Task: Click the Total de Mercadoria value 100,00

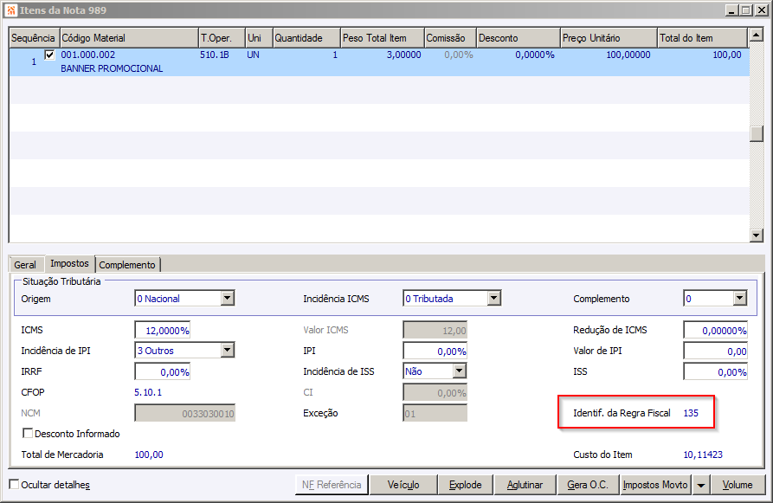Action: coord(149,455)
